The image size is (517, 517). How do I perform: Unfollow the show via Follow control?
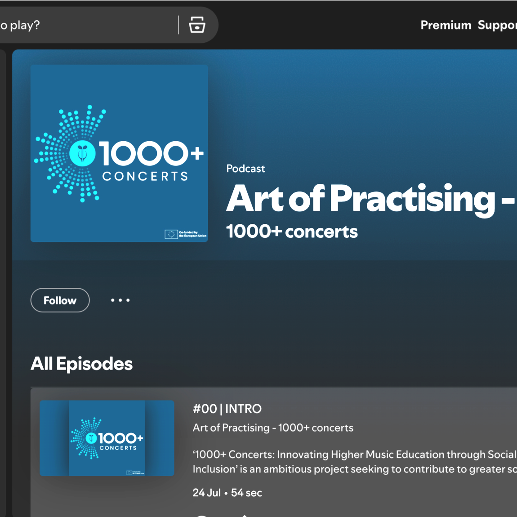60,300
